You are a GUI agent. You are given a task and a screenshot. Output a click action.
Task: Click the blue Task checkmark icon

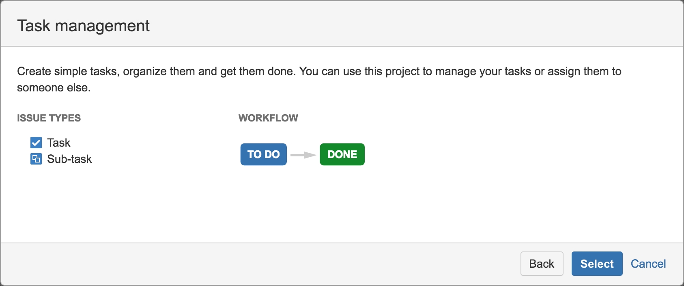(x=36, y=143)
